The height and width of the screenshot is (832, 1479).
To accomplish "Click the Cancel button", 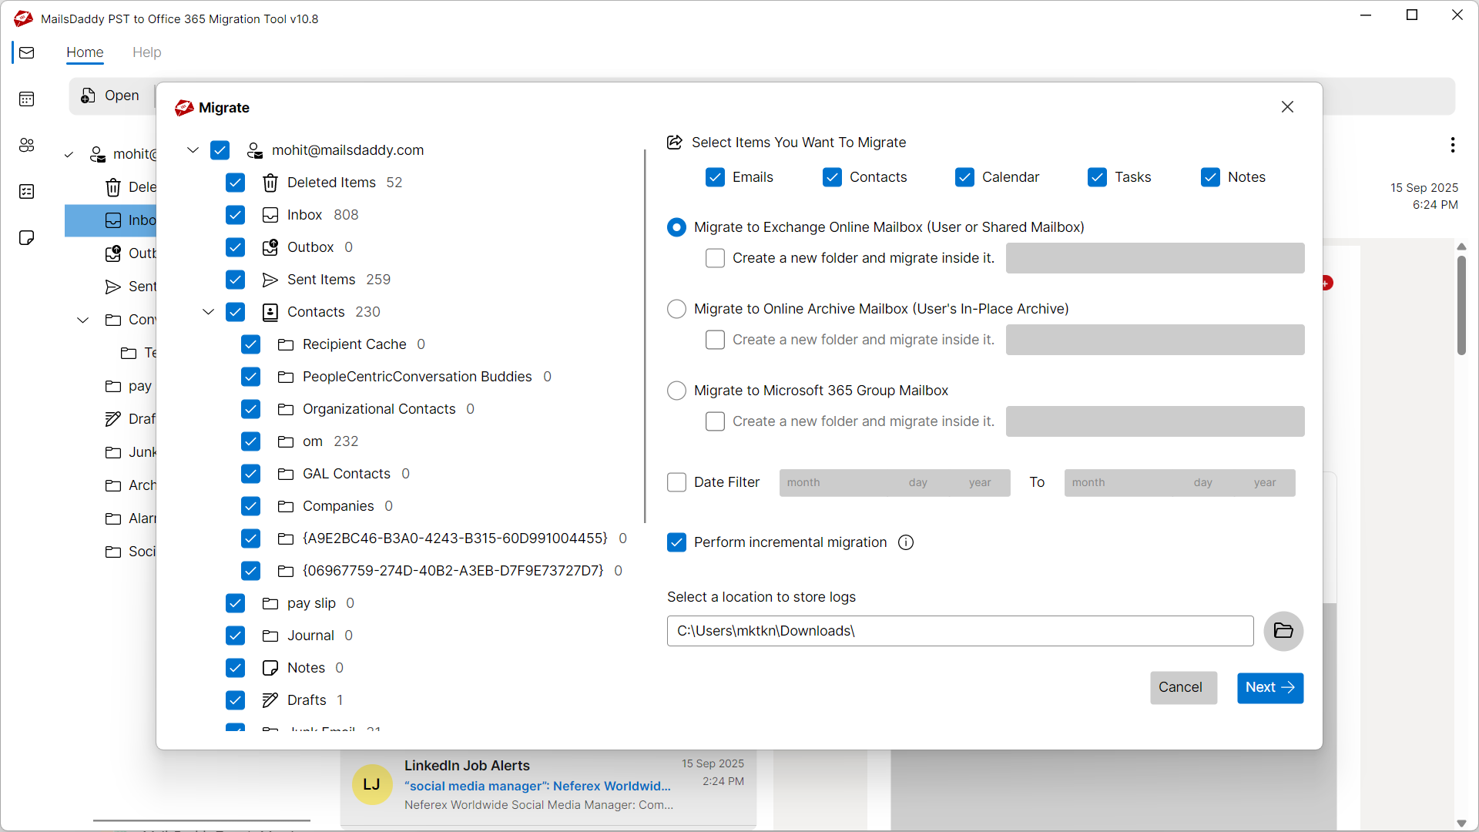I will [x=1183, y=688].
